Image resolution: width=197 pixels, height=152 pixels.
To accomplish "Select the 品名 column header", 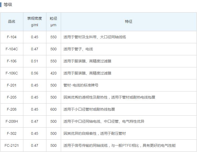I will click(x=12, y=21).
